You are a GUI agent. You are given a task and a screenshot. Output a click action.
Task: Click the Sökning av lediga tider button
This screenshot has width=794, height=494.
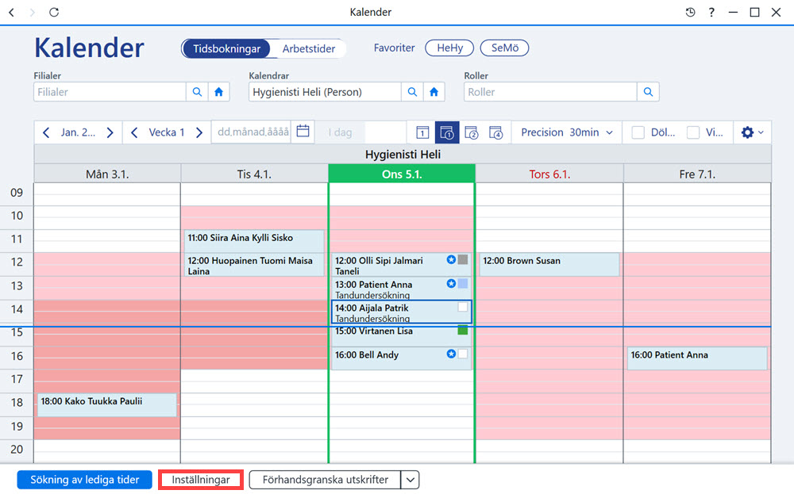(x=85, y=480)
